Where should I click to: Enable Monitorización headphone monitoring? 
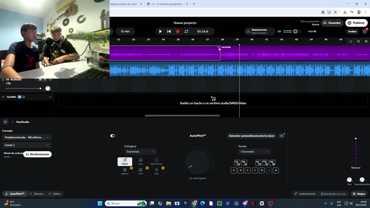pos(37,154)
